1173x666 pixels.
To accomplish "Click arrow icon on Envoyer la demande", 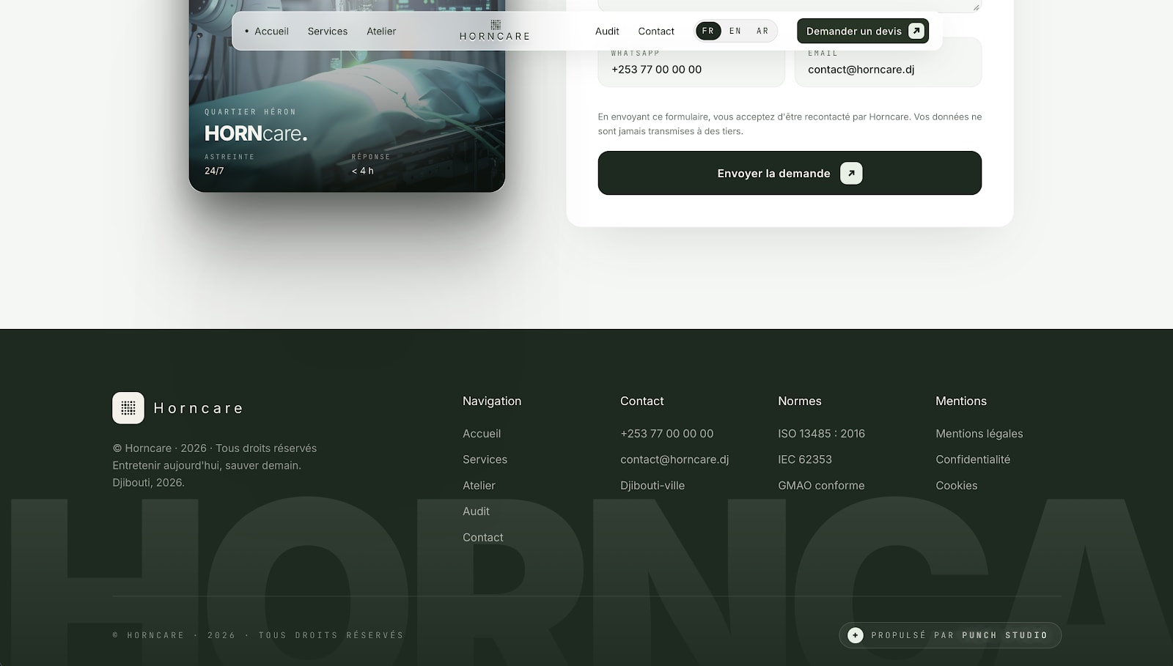I will 851,173.
